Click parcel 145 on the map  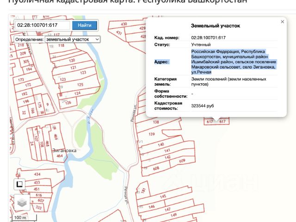[x=163, y=197]
